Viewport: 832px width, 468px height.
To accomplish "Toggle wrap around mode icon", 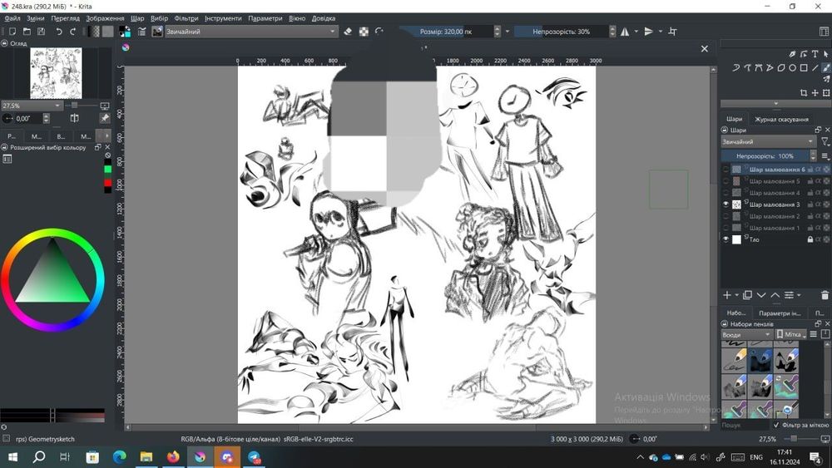I will tap(672, 32).
